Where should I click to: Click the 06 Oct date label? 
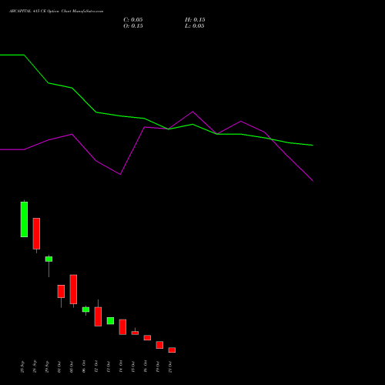pyautogui.click(x=84, y=367)
